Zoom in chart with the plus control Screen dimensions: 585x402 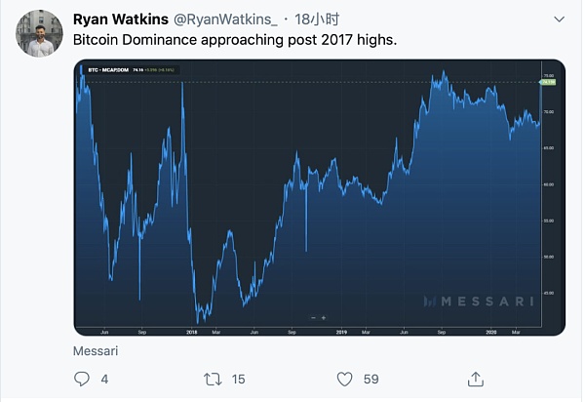(323, 318)
